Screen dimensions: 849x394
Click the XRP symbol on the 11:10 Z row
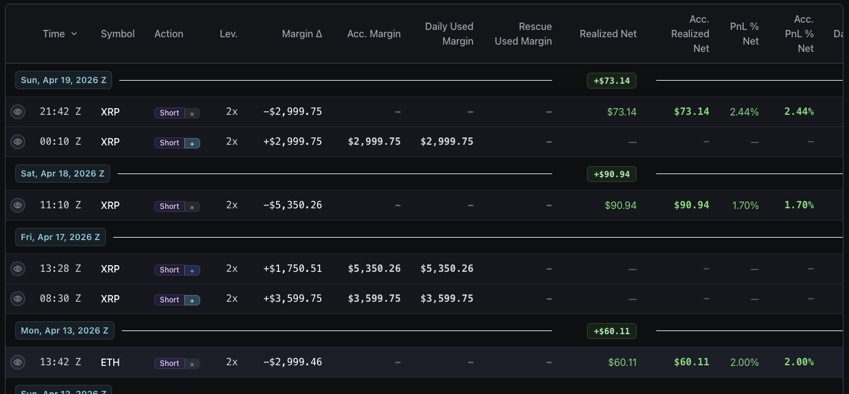click(x=110, y=205)
